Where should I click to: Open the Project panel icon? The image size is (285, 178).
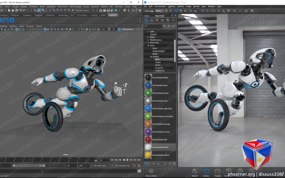pos(217,172)
